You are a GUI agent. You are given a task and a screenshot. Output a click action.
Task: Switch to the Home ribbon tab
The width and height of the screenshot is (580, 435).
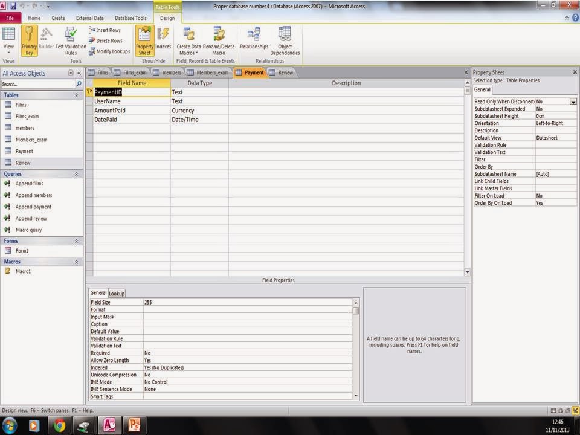[34, 18]
